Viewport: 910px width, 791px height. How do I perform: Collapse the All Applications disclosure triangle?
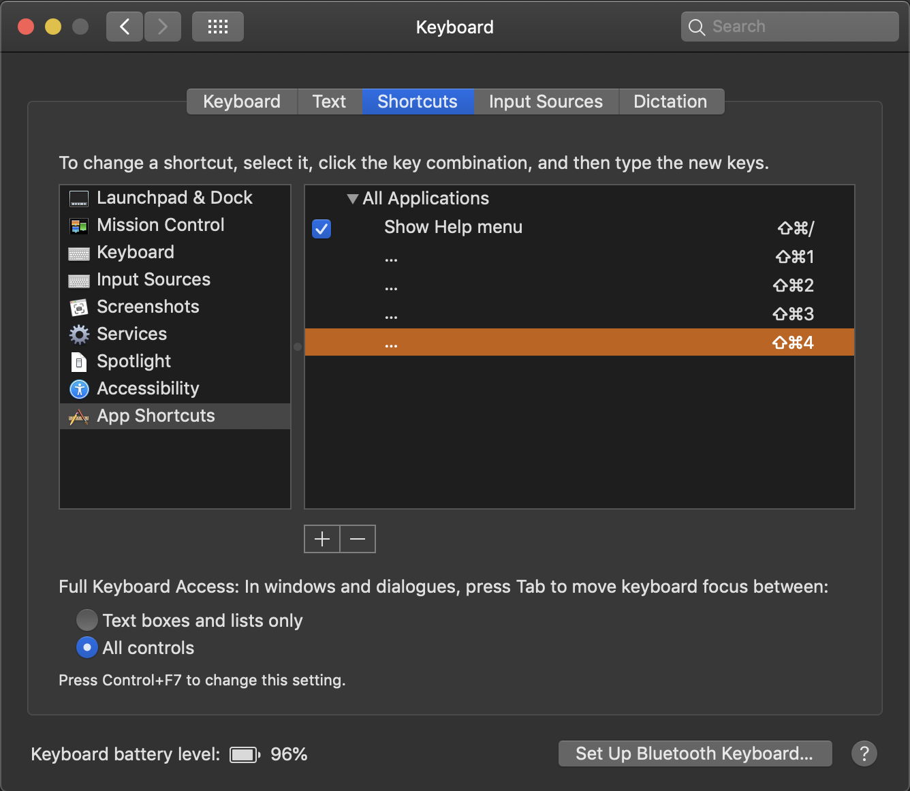(352, 199)
